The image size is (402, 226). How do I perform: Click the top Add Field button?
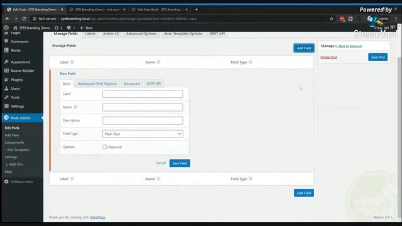304,48
